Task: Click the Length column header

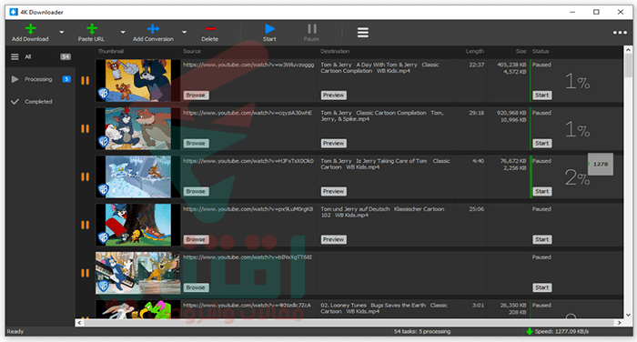Action: pos(474,51)
